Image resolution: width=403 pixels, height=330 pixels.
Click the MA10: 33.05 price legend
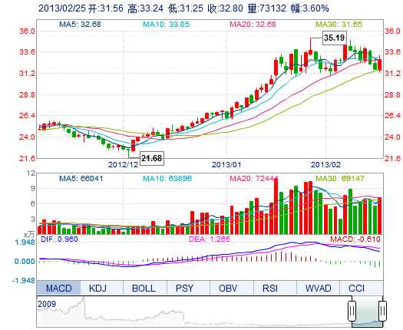point(166,25)
